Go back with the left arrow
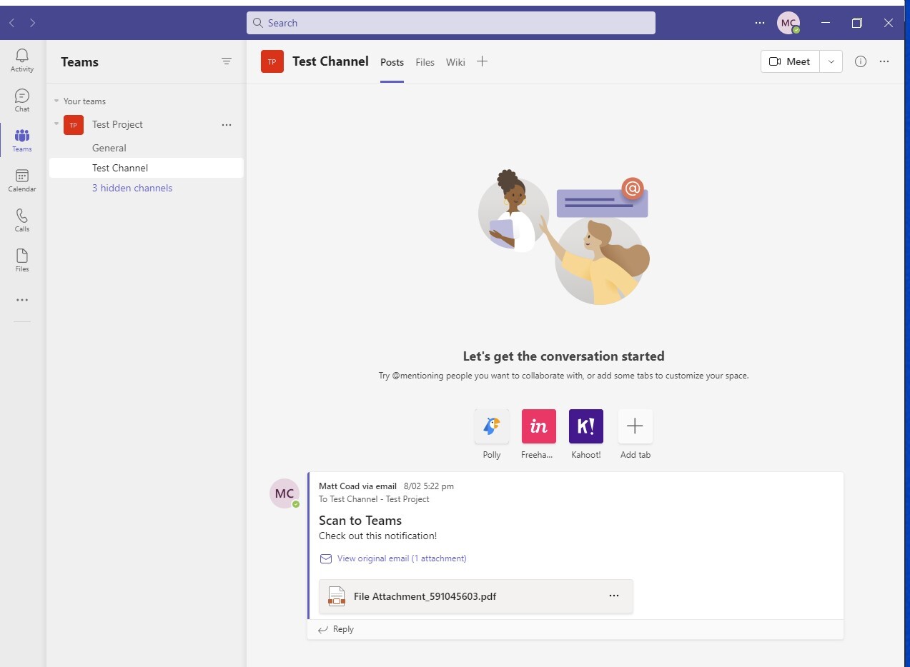 (12, 23)
